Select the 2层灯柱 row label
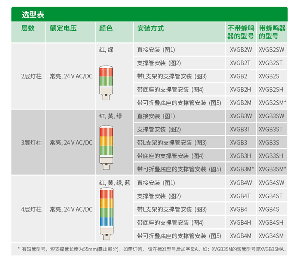Image resolution: width=299 pixels, height=264 pixels. click(x=31, y=76)
